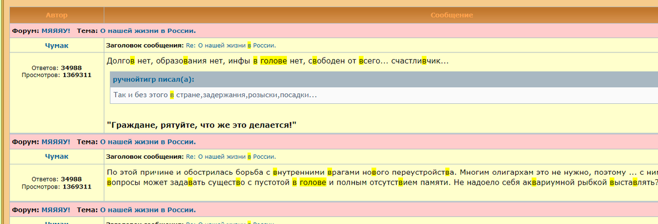Open author Чумак profile beside 'По этой причине' post
This screenshot has width=658, height=224.
[57, 156]
